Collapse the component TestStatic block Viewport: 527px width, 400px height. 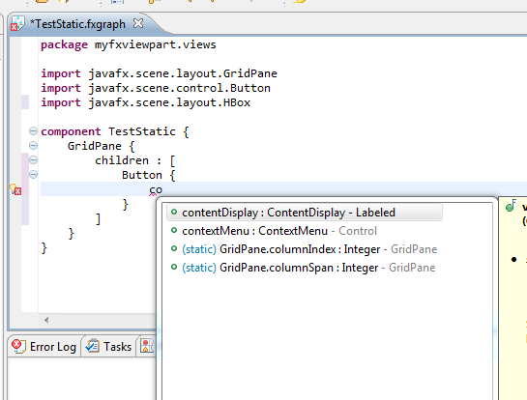tap(33, 131)
